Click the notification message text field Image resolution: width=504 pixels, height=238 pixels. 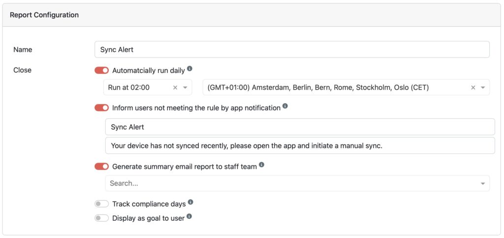pyautogui.click(x=299, y=146)
